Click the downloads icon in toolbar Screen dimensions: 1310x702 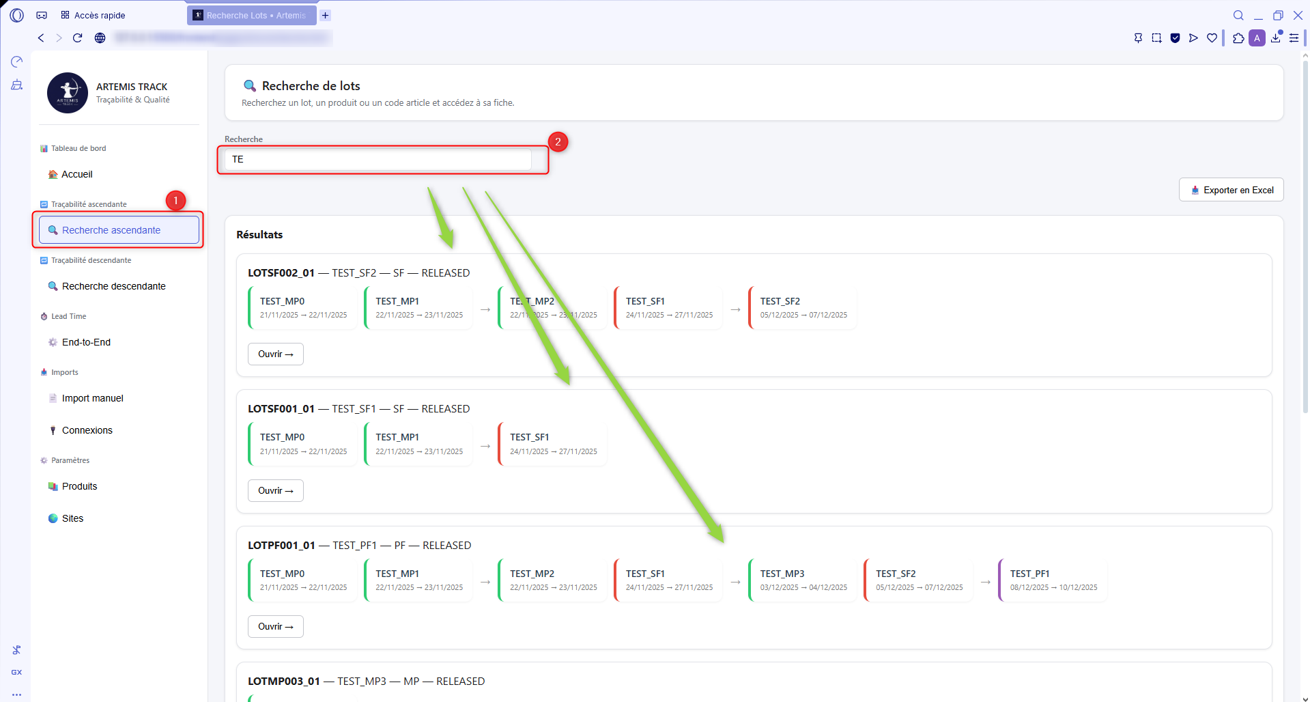(x=1275, y=38)
